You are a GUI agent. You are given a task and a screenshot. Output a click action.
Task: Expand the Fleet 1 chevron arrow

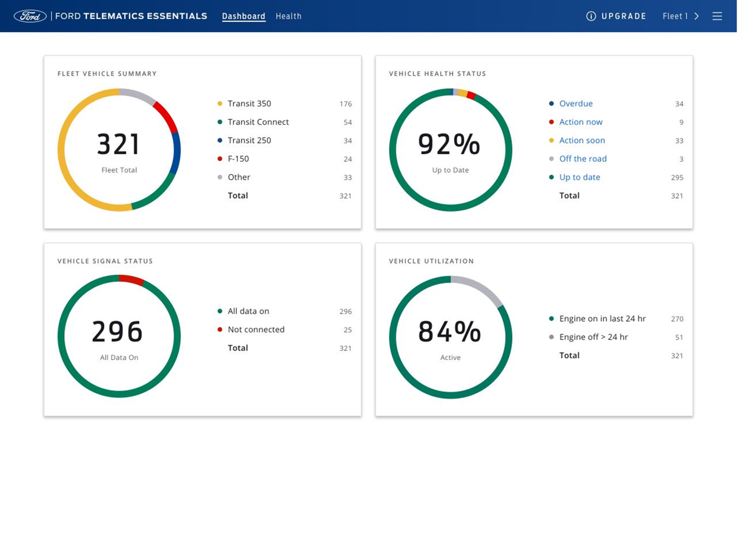(x=697, y=16)
